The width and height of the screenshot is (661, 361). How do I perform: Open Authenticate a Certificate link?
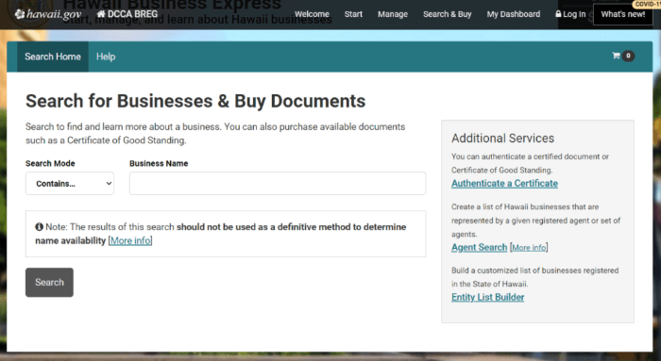pos(504,184)
